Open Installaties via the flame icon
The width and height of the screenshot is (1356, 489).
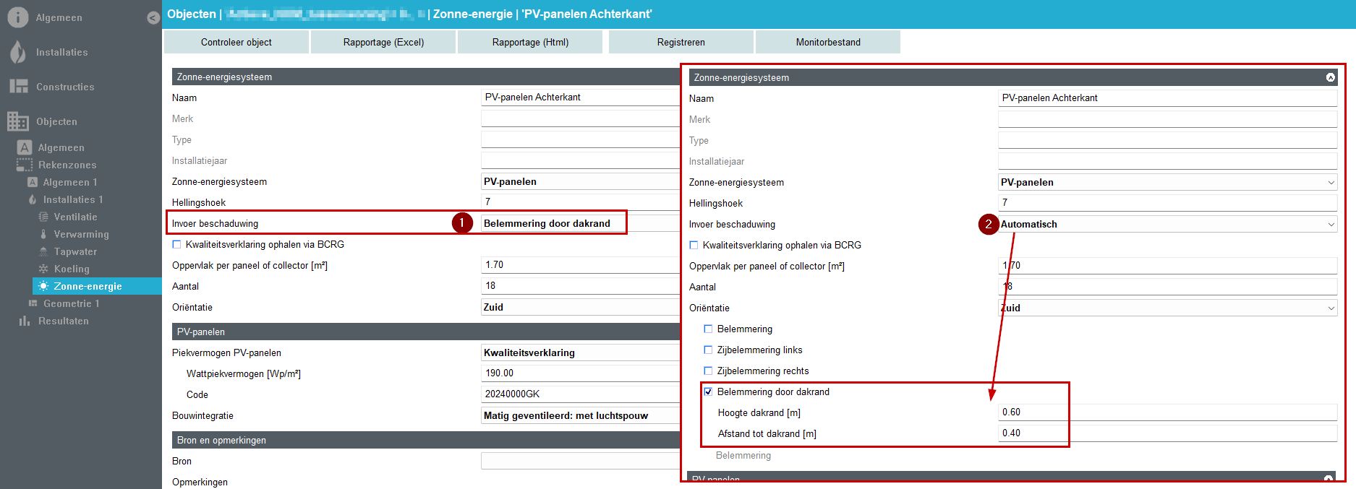click(17, 52)
